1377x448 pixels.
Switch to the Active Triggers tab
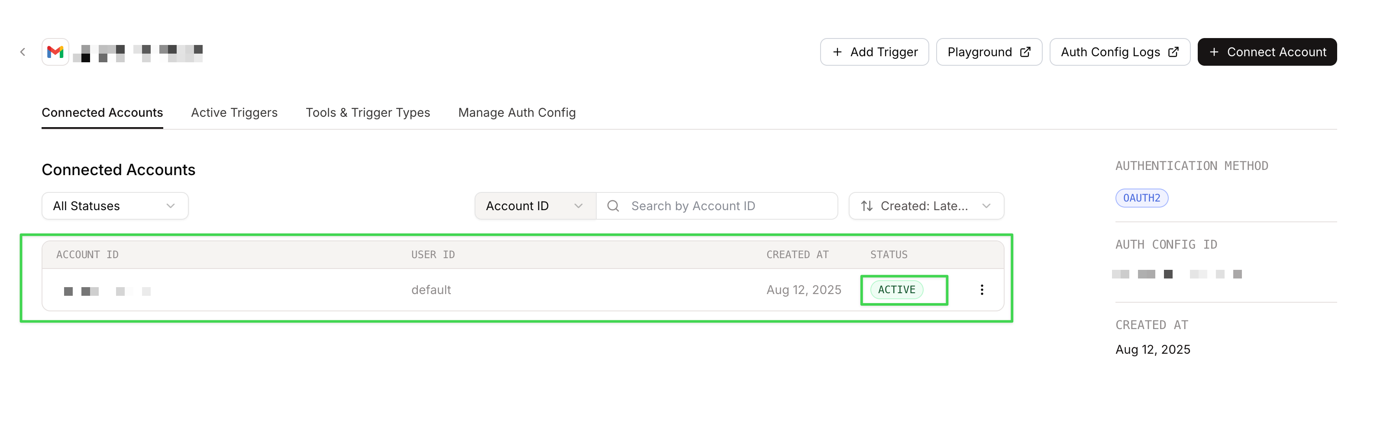coord(234,113)
